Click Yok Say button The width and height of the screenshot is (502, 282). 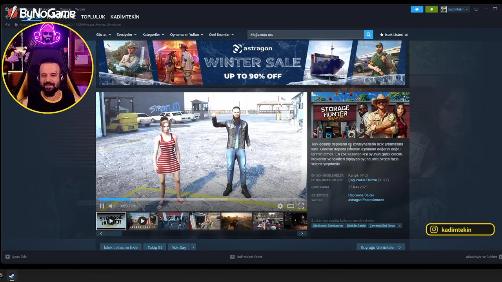[x=179, y=248]
